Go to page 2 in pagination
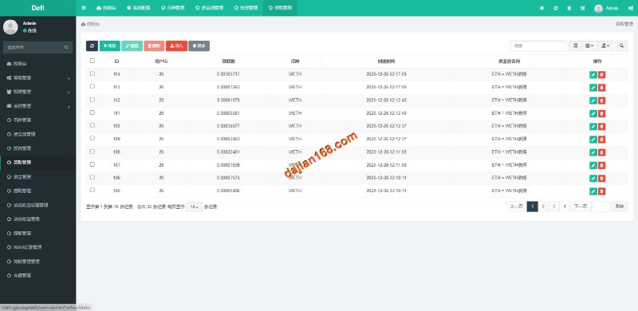 (x=543, y=207)
